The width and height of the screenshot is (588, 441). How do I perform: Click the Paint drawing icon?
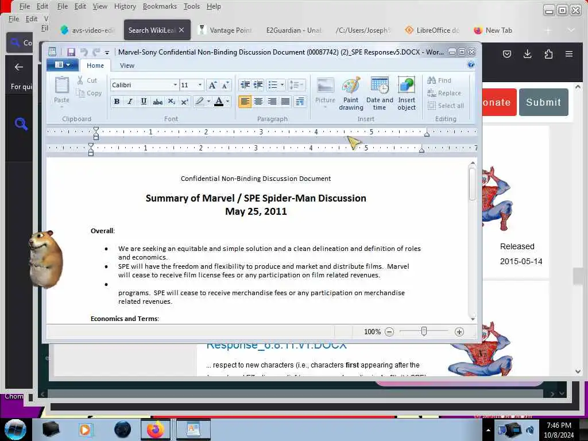click(x=351, y=94)
